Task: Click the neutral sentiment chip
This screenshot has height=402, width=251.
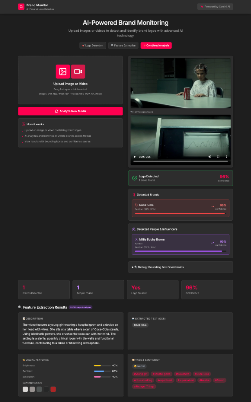Action: 139,366
